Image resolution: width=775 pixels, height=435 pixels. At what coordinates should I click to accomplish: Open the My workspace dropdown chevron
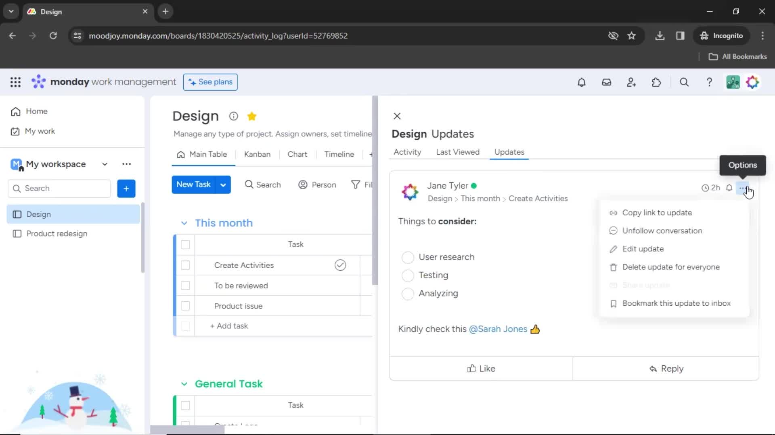[105, 164]
